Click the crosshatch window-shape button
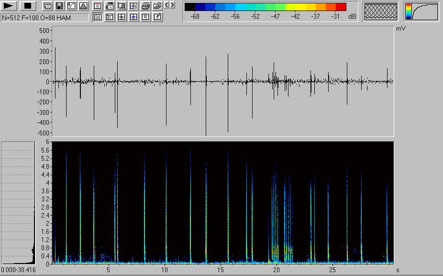443x276 pixels. [381, 11]
